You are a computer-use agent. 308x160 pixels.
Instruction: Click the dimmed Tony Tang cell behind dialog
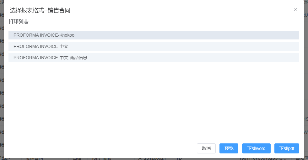click(x=101, y=159)
